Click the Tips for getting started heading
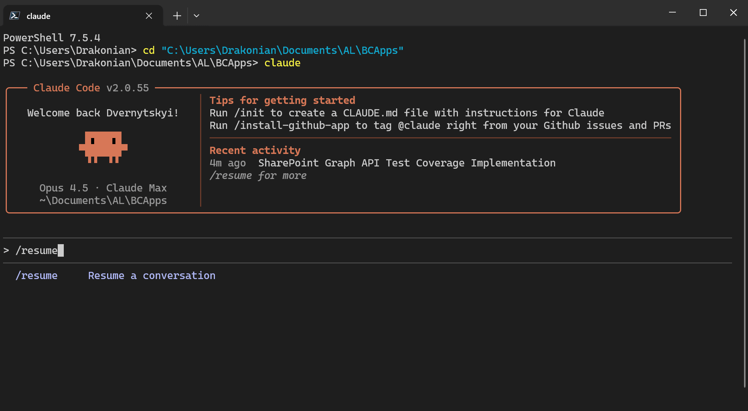The height and width of the screenshot is (411, 748). 282,100
